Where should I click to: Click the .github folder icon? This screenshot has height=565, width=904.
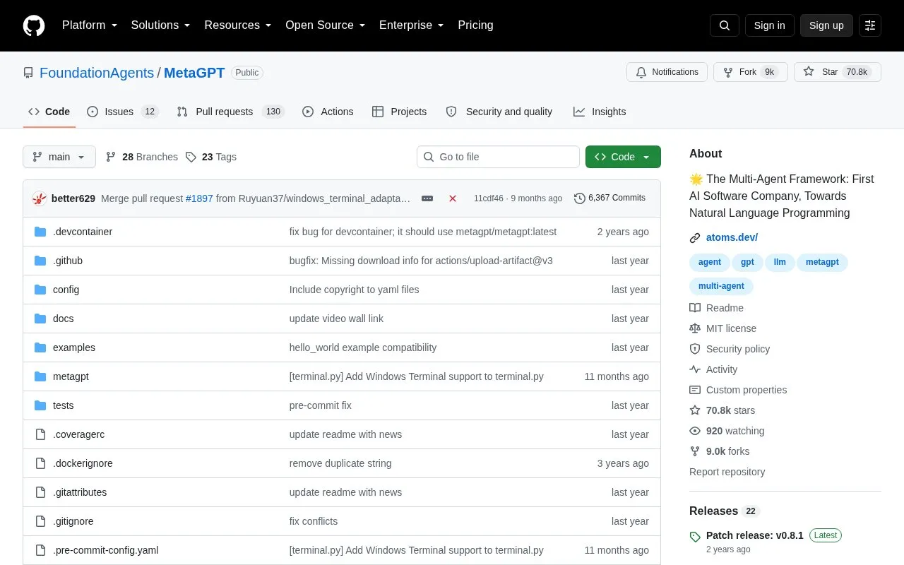40,261
